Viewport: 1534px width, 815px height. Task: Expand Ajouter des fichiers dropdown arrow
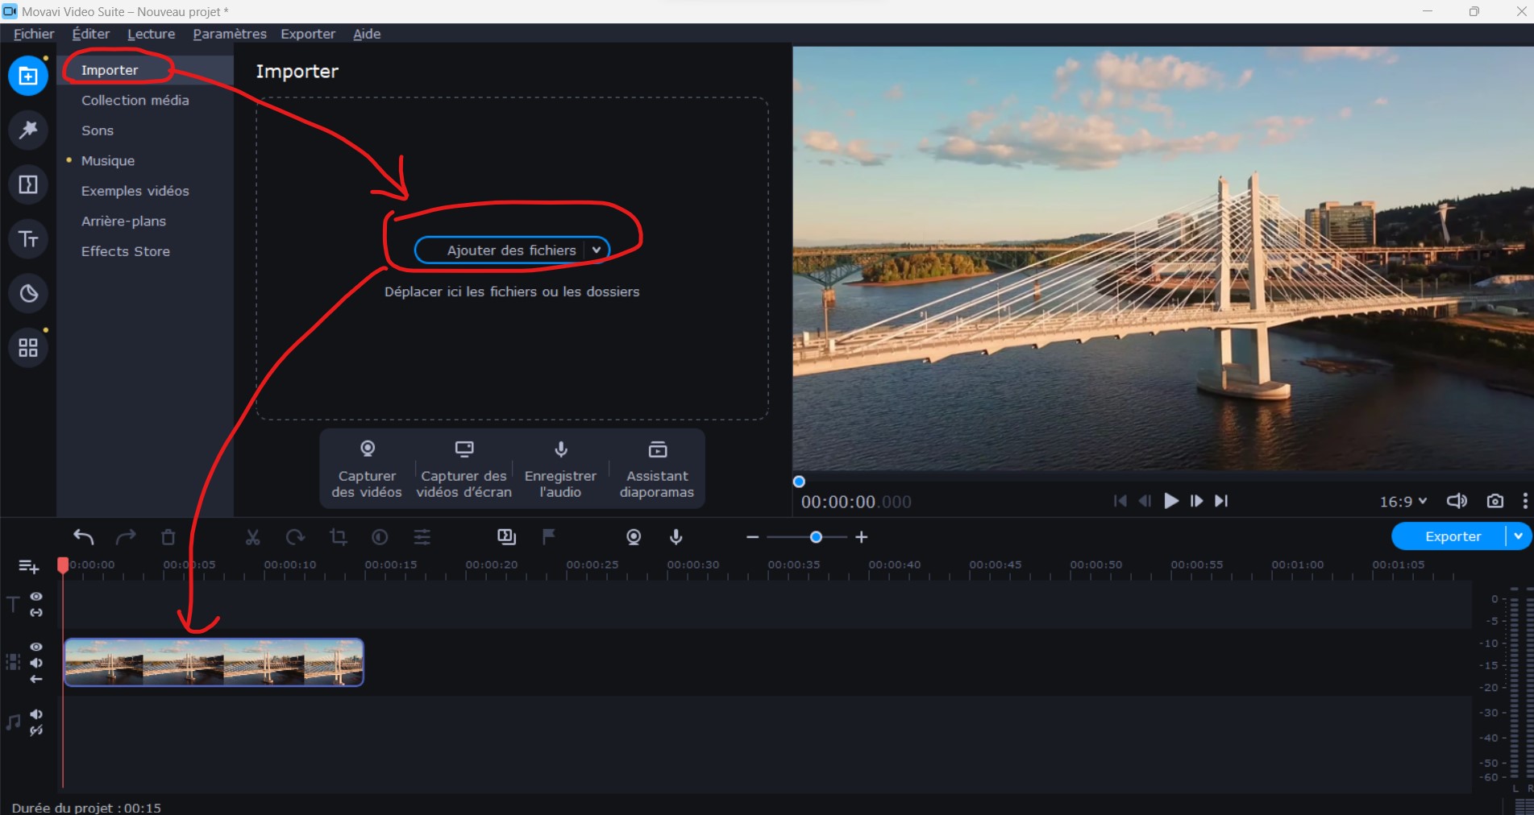click(x=597, y=250)
